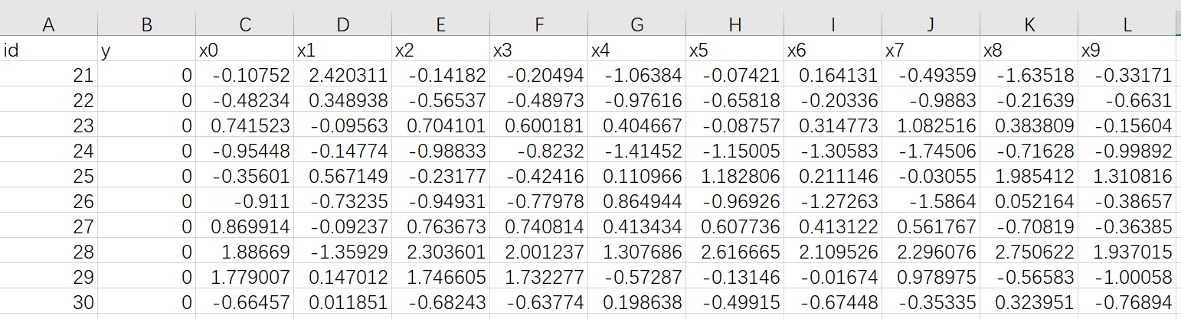Image resolution: width=1181 pixels, height=319 pixels.
Task: Select the "y" header cell
Action: click(146, 50)
